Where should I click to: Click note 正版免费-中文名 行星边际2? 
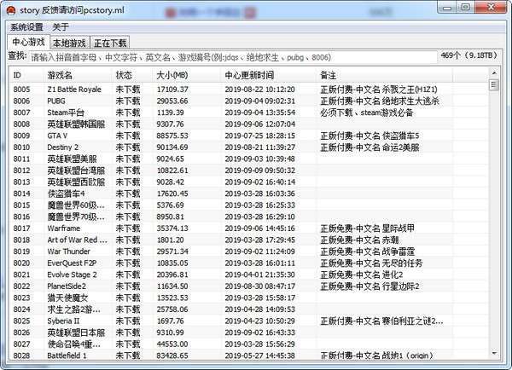369,286
